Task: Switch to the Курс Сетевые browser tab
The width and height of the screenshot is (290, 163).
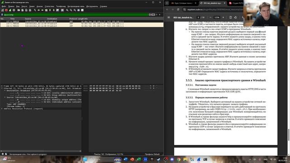Action: [184, 3]
